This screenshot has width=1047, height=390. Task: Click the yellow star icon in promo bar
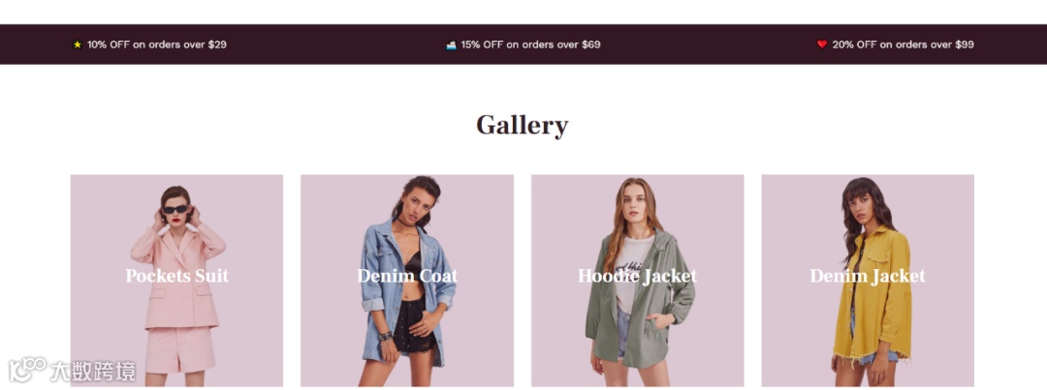tap(78, 45)
